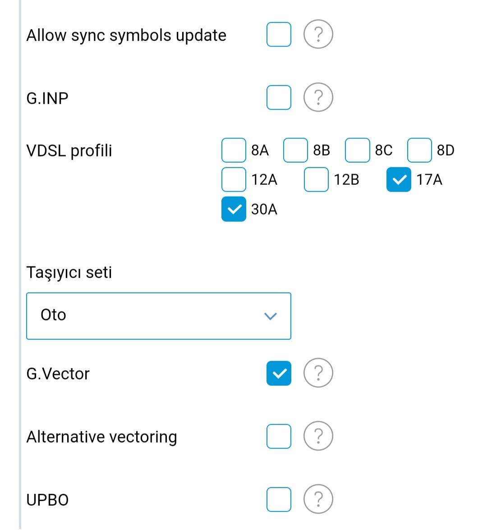Open help for Allow sync symbols update

318,34
